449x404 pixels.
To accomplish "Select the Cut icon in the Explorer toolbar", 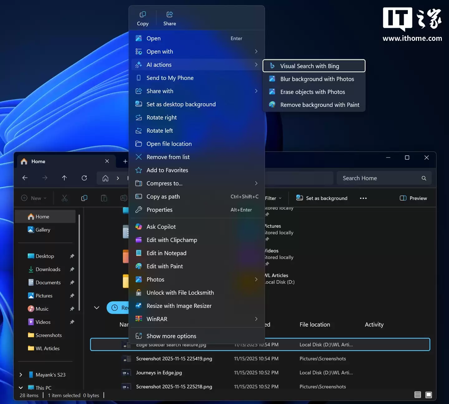I will coord(65,198).
